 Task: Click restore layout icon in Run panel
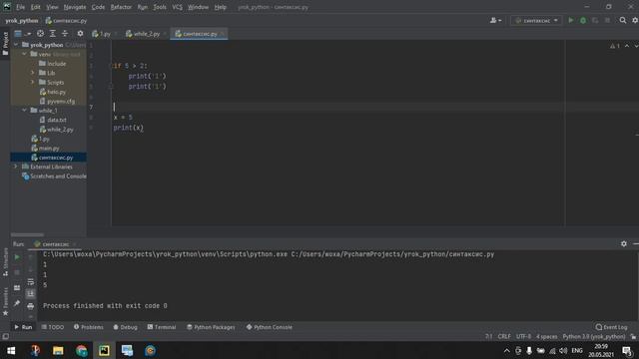coord(17,288)
